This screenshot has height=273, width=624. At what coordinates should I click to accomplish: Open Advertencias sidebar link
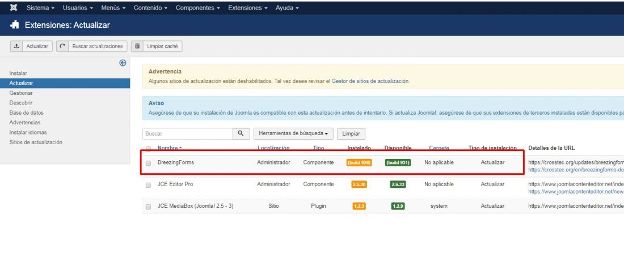click(x=24, y=123)
